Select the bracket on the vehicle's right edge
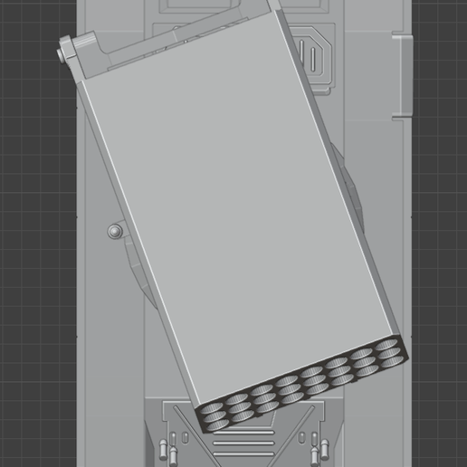This screenshot has width=467, height=467. coord(403,77)
